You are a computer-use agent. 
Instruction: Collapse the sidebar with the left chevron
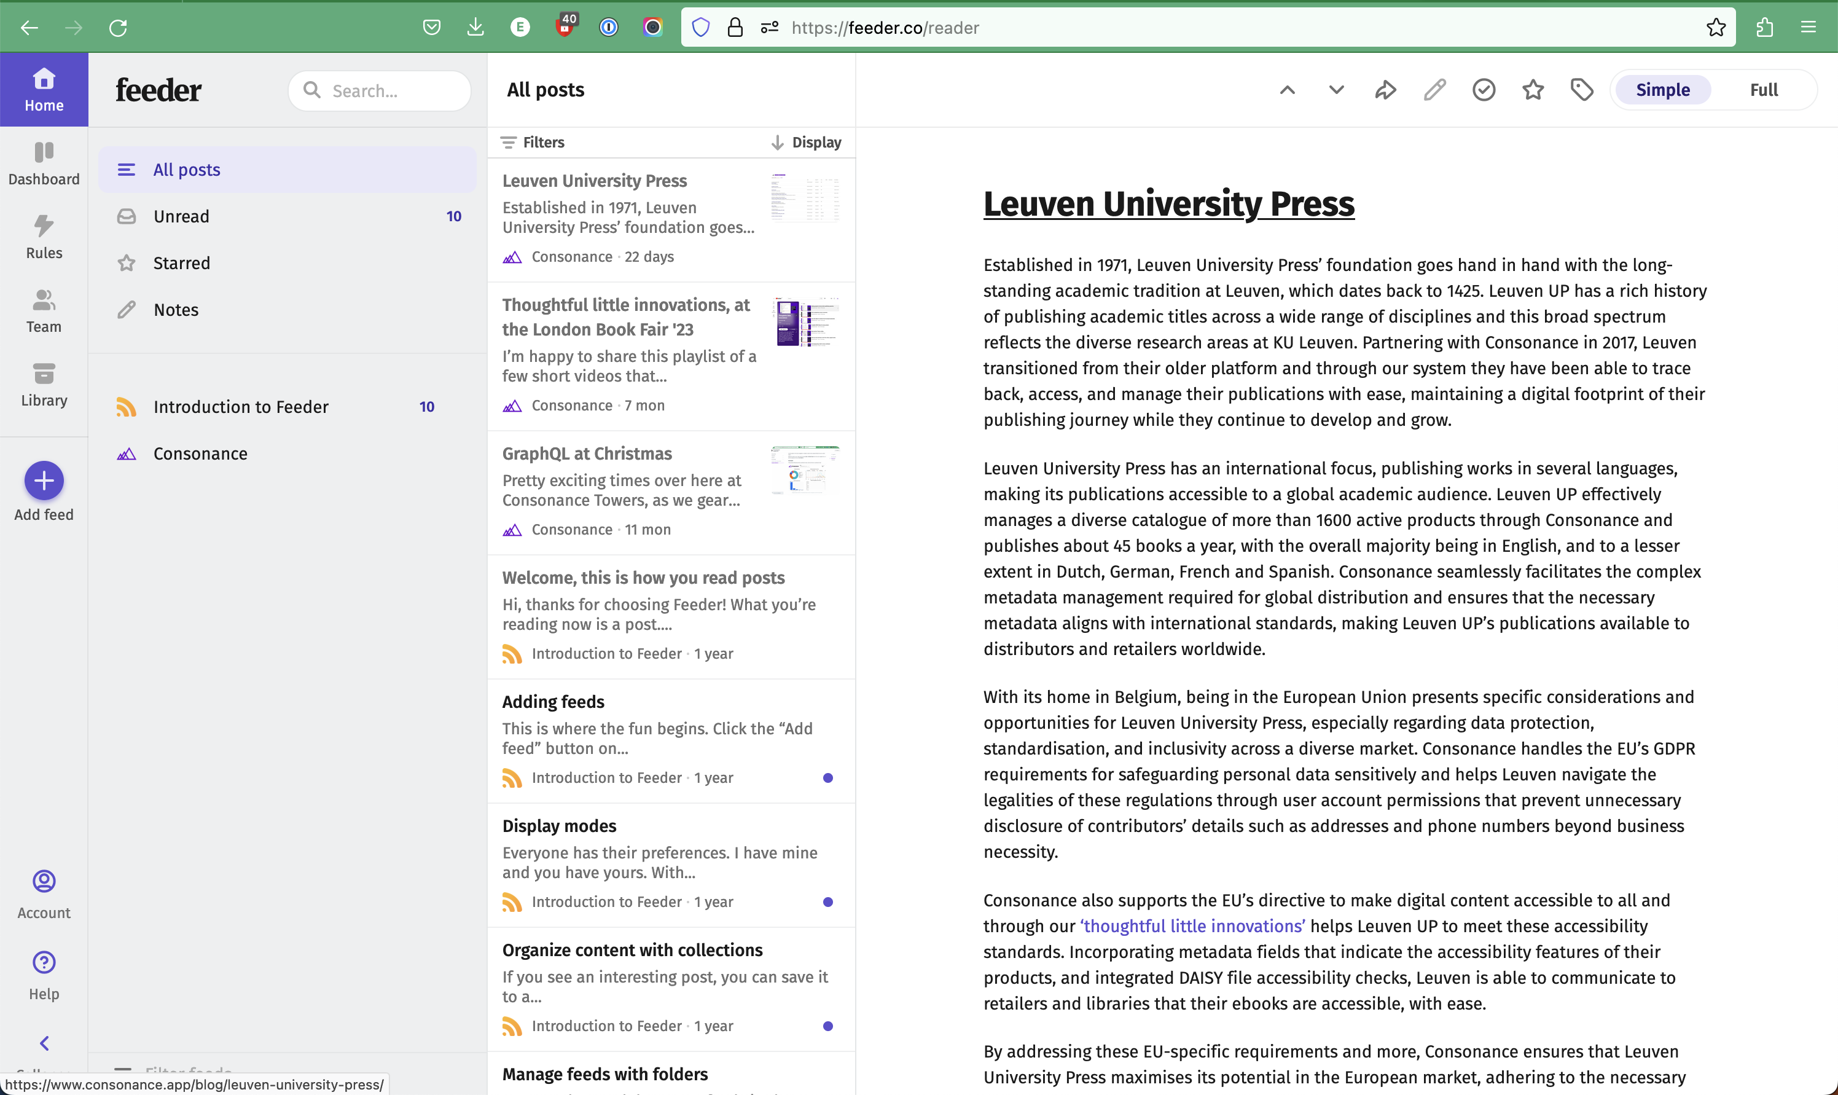(x=44, y=1043)
